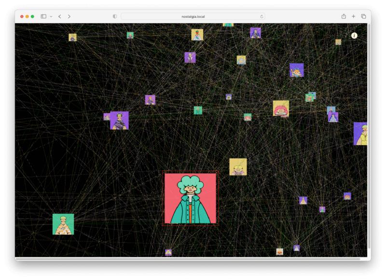
Task: Click the small yellow avatar node top left
Action: [73, 38]
